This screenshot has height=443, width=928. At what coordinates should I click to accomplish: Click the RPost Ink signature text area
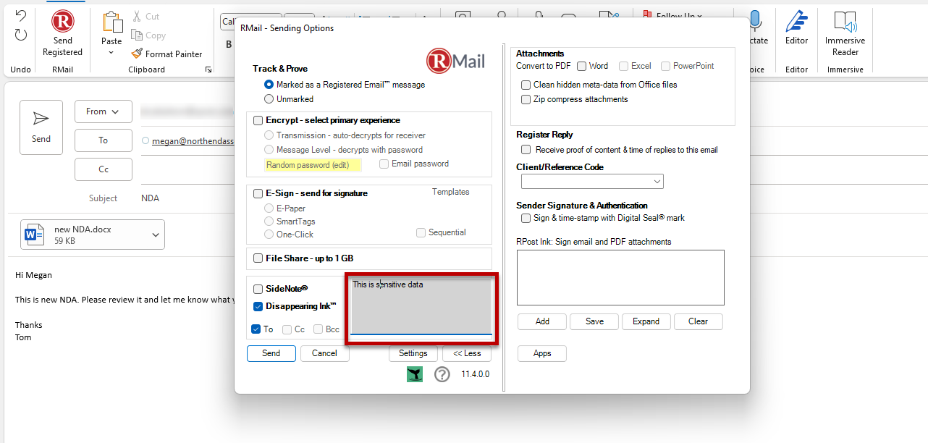click(620, 277)
